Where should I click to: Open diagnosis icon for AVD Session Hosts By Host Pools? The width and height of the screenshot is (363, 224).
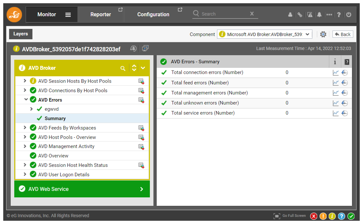click(x=141, y=81)
